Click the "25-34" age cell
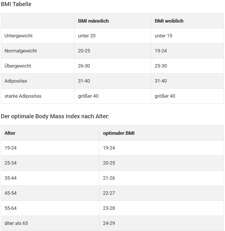Screen dimensions: 225x231 pyautogui.click(x=10, y=163)
